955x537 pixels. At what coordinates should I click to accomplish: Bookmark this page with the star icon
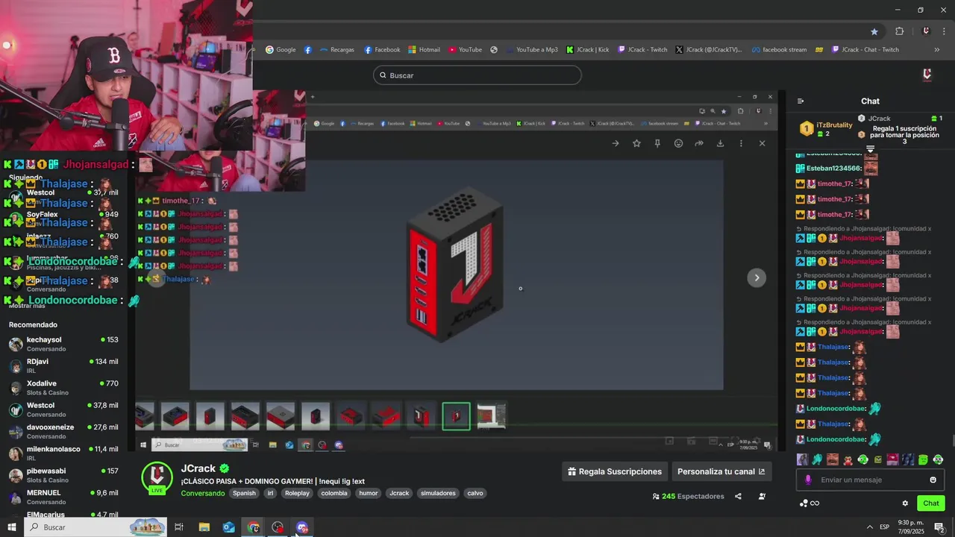click(x=874, y=31)
